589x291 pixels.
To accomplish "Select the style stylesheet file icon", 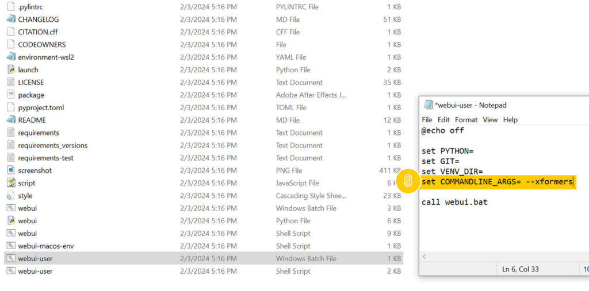I will coord(11,196).
